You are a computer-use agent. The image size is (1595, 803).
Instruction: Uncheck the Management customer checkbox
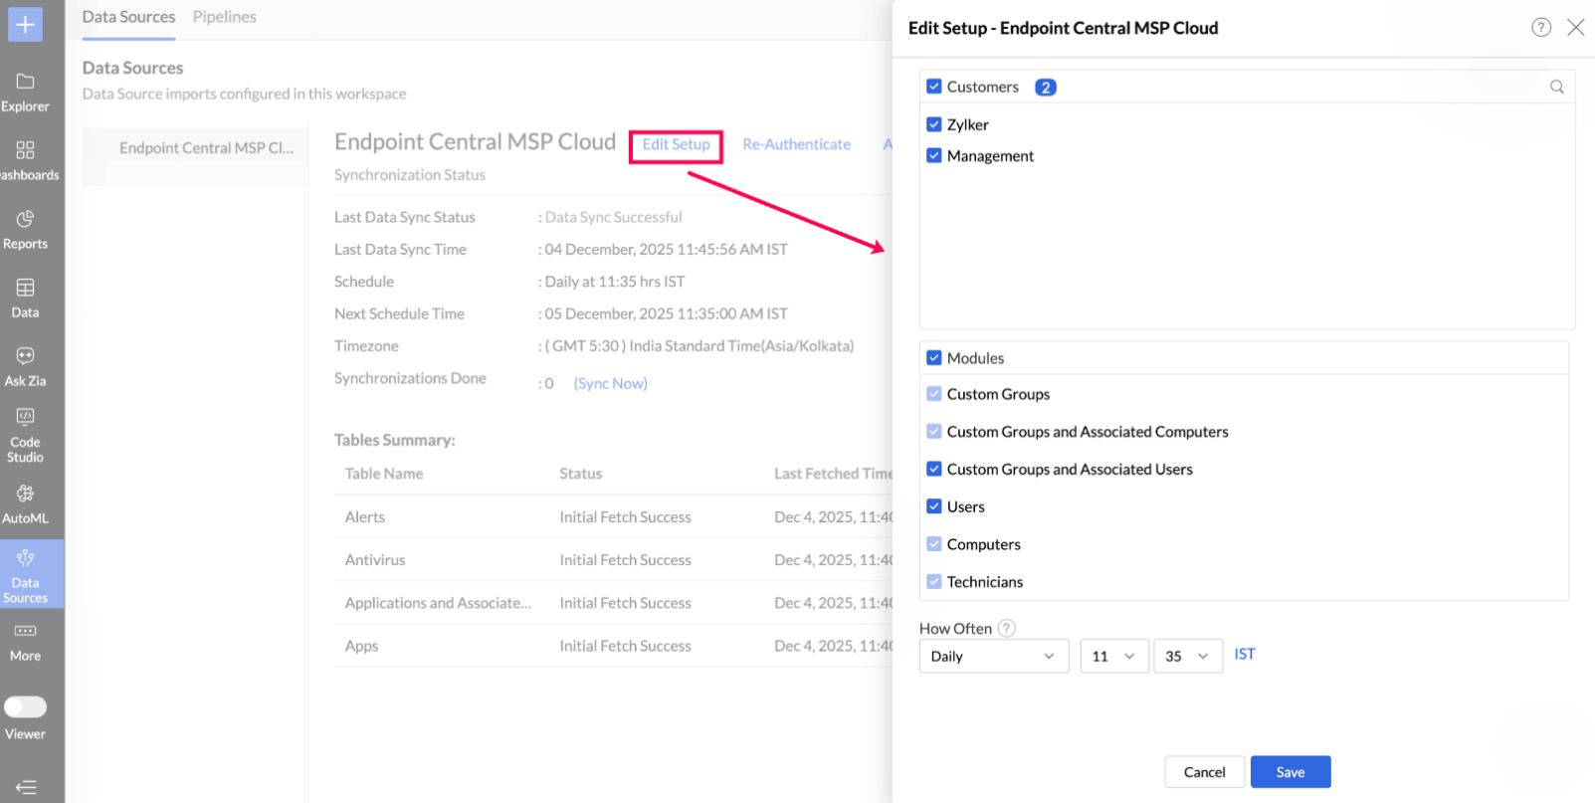coord(933,155)
